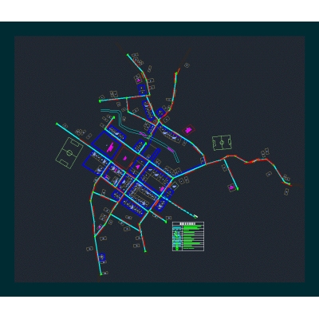
Task: Select the magenta triangle inside the blue block
Action: coord(138,167)
